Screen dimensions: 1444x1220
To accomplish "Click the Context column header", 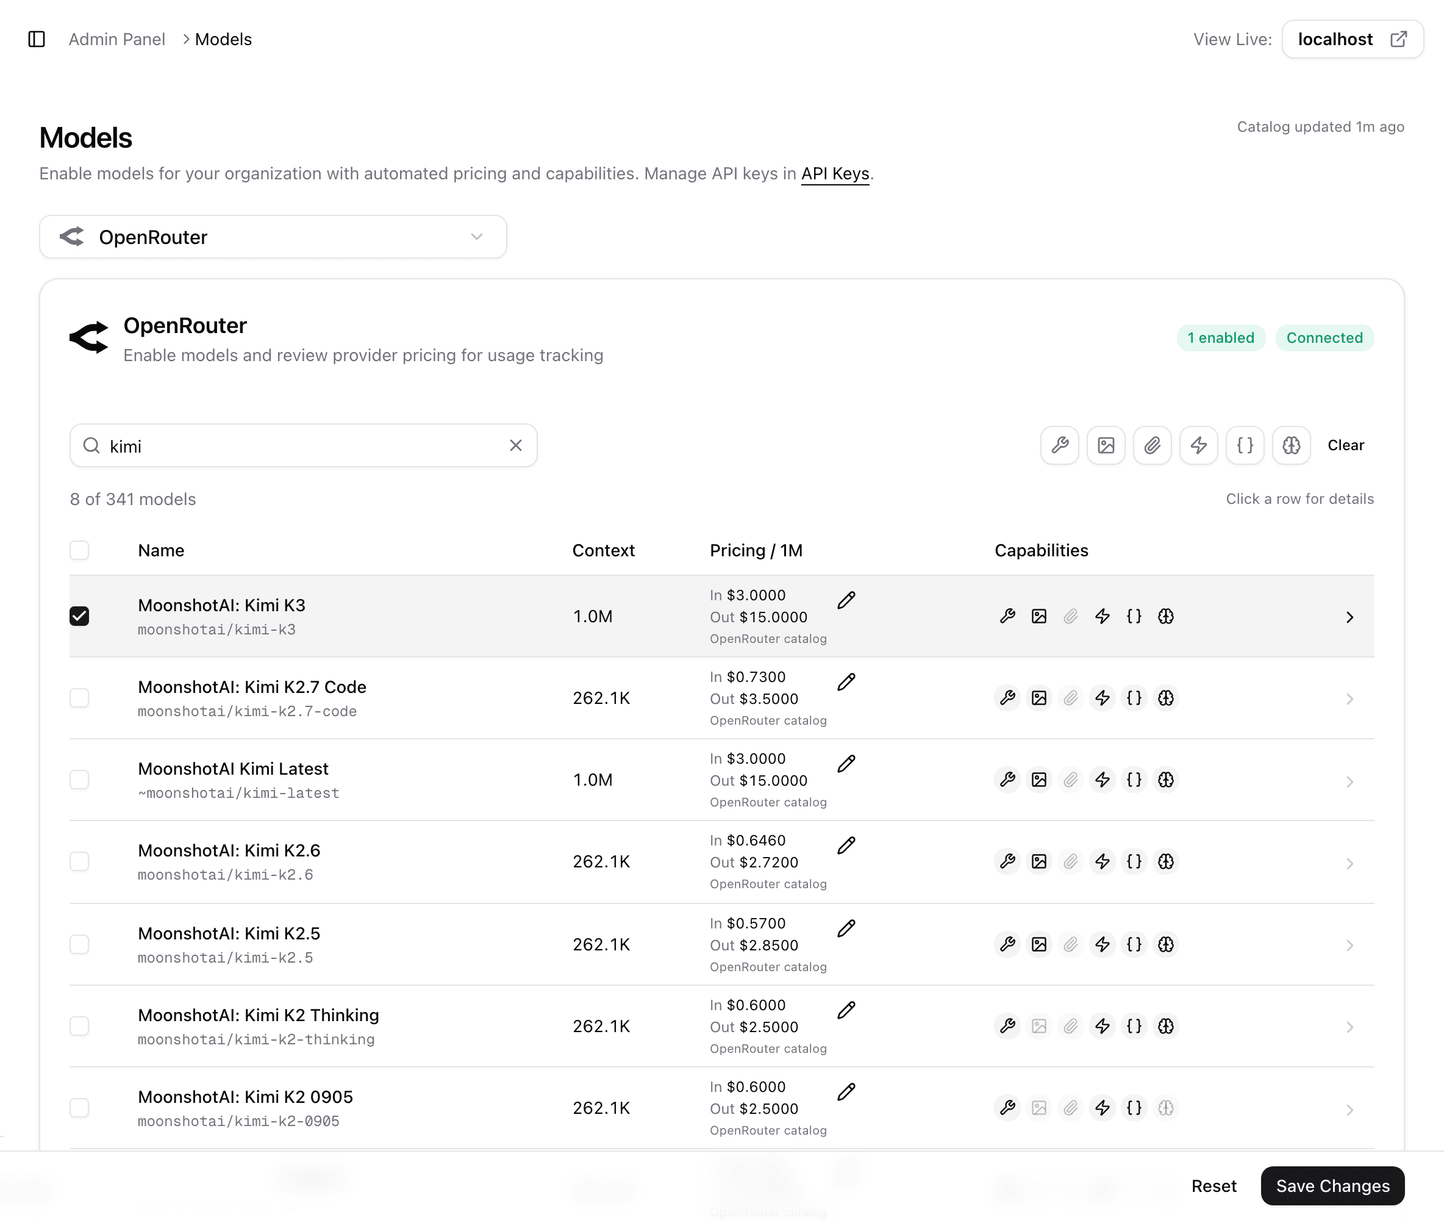I will (604, 550).
